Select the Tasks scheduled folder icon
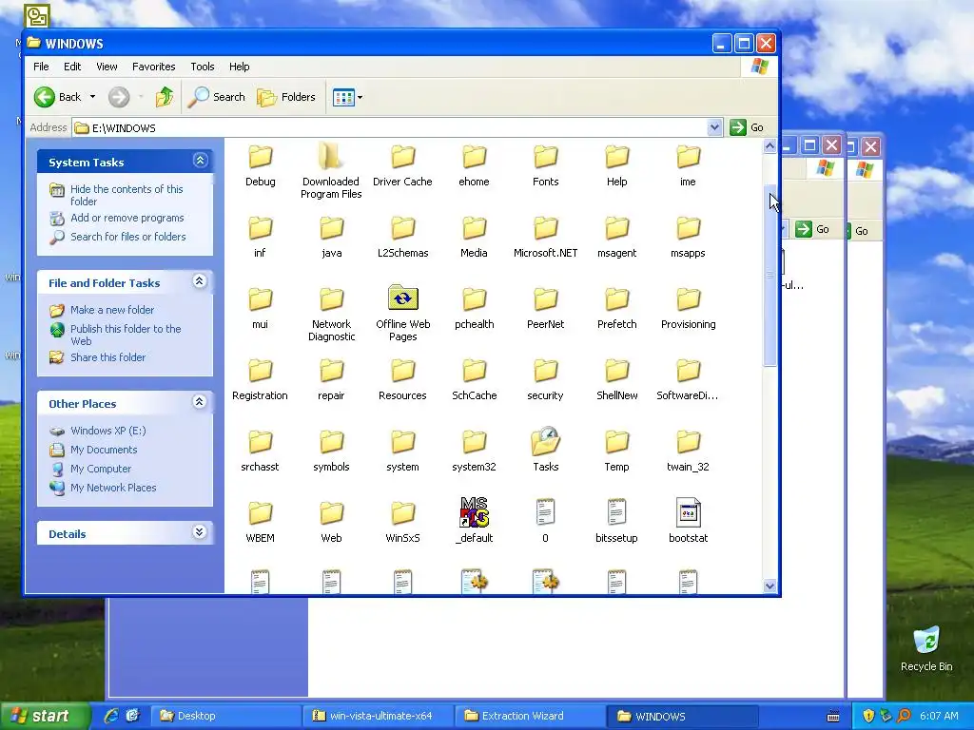The height and width of the screenshot is (730, 974). pyautogui.click(x=545, y=441)
